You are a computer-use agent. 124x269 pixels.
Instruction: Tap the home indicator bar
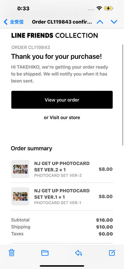[62, 266]
